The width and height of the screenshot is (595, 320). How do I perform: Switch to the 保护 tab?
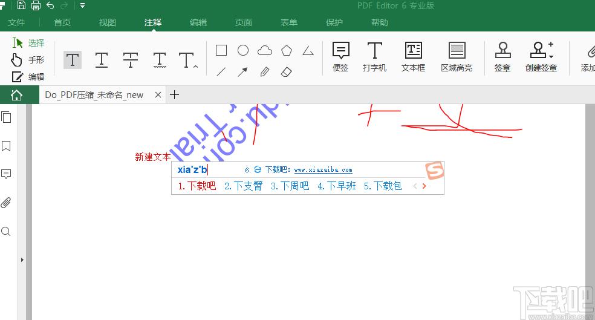point(334,22)
